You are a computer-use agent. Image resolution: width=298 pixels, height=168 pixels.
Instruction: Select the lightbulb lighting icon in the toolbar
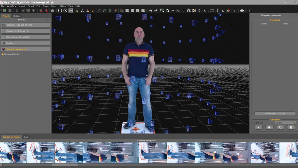[77, 10]
